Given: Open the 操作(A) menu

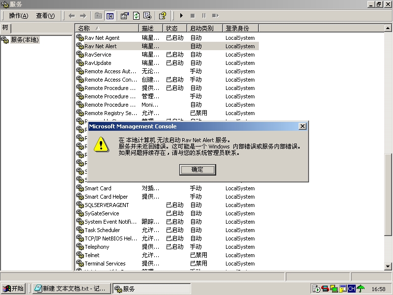Looking at the screenshot, I should (19, 16).
